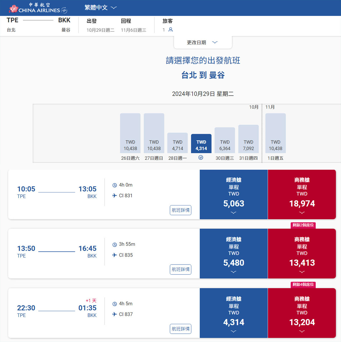
Task: Click the 剩餘2個席位 seats-left badge
Action: click(303, 225)
